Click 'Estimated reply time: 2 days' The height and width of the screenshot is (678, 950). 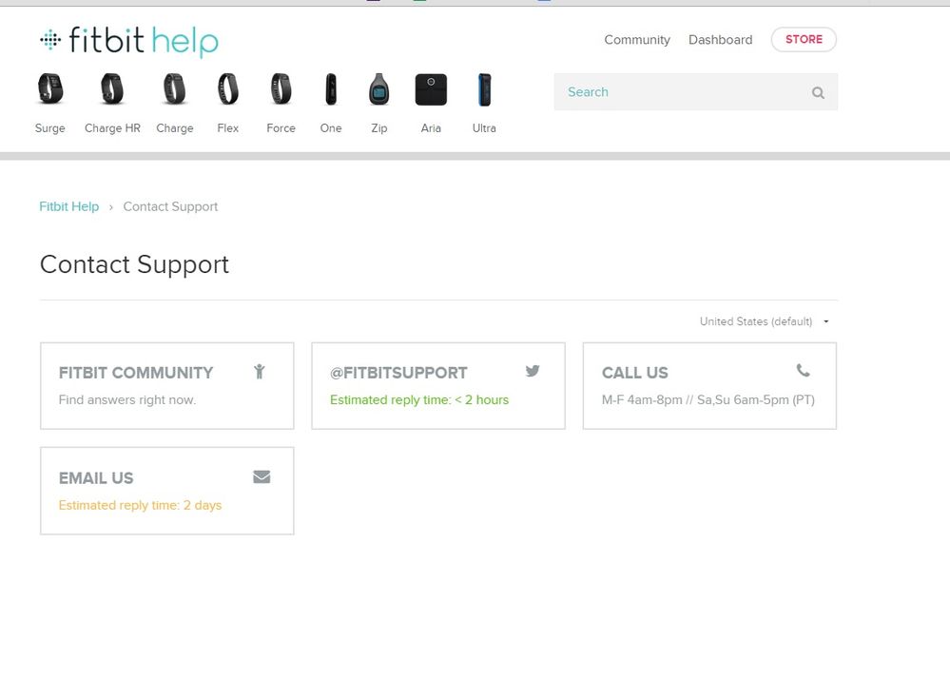140,505
